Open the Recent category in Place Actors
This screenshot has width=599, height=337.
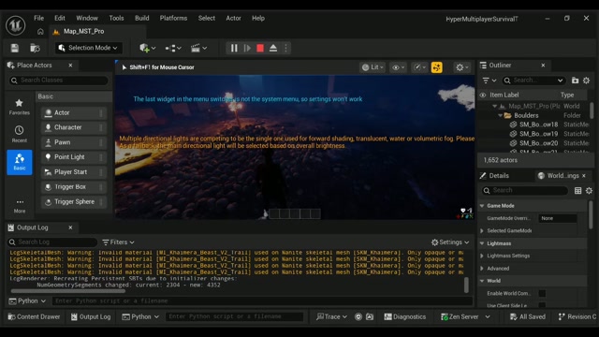(19, 134)
